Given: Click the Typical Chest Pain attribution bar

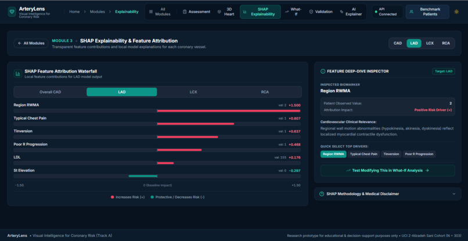Looking at the screenshot, I should (x=196, y=124).
